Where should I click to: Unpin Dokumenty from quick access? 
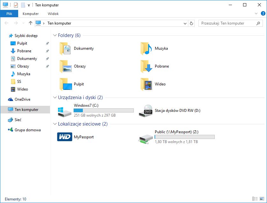47,58
